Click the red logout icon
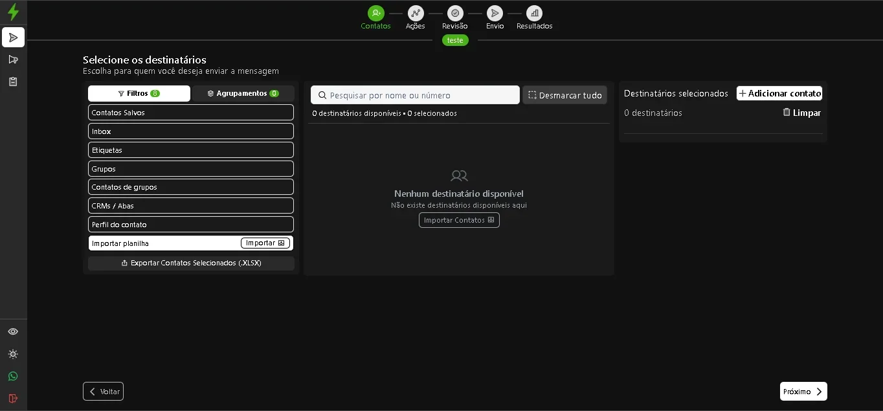The height and width of the screenshot is (411, 883). (13, 398)
